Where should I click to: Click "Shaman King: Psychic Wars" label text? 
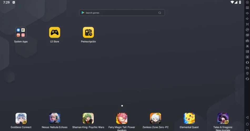pyautogui.click(x=88, y=127)
